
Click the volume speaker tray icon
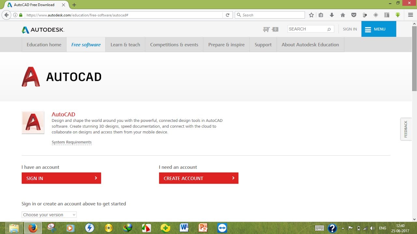pos(372,228)
